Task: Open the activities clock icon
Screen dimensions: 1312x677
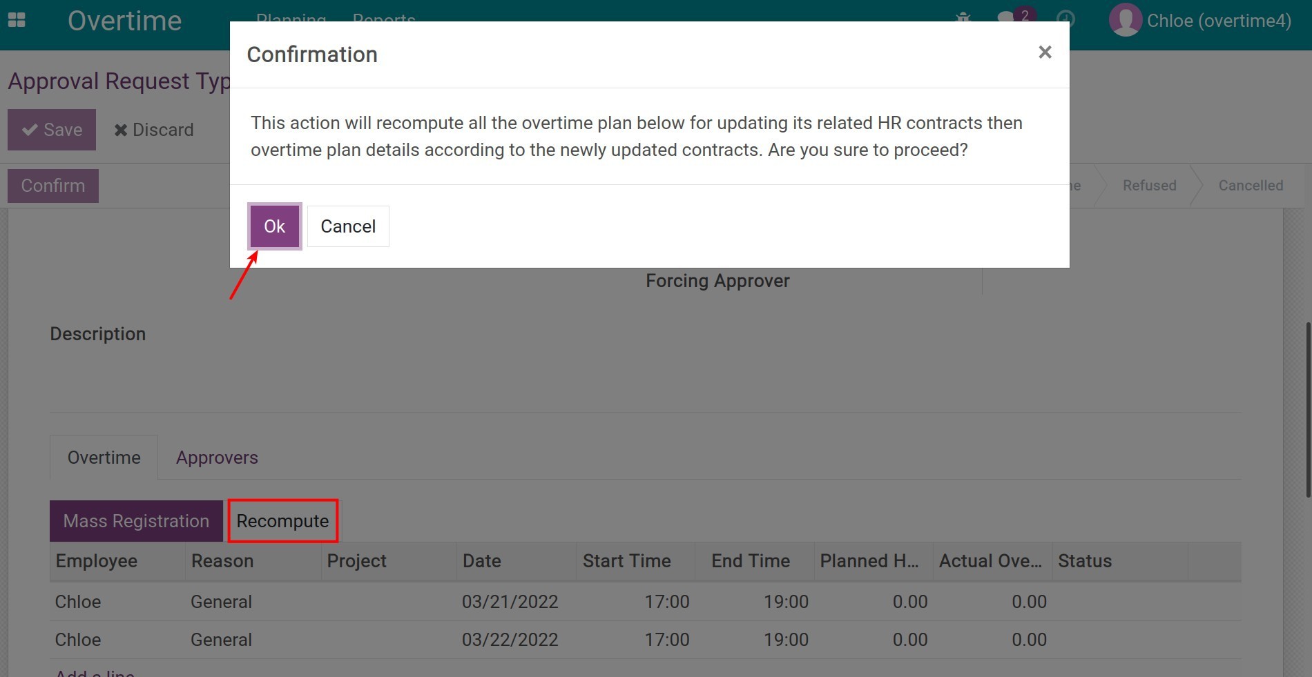Action: [1065, 17]
